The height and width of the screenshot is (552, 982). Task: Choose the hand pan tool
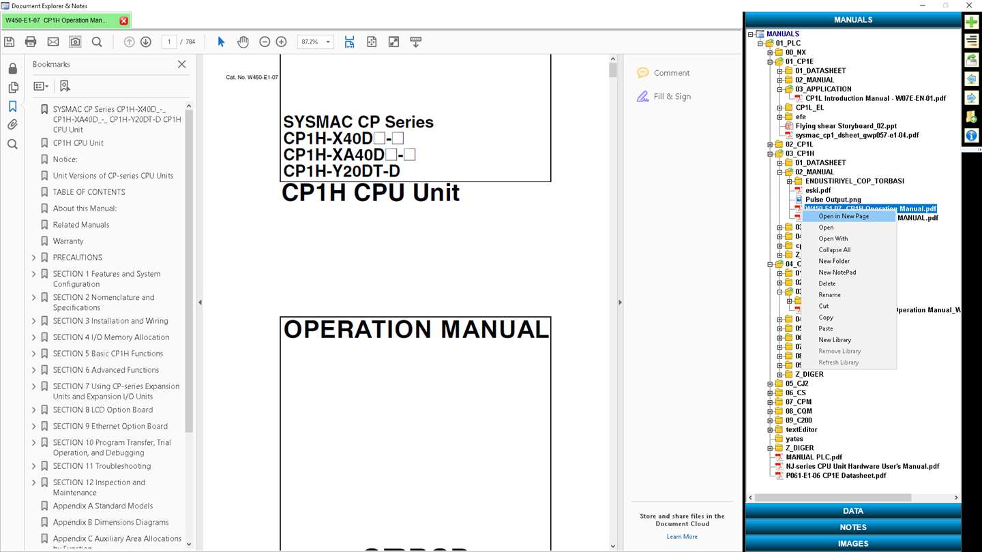[x=243, y=42]
